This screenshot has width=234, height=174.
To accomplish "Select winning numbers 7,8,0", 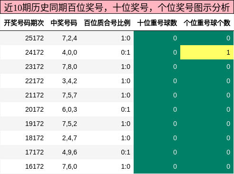I will (x=69, y=67).
